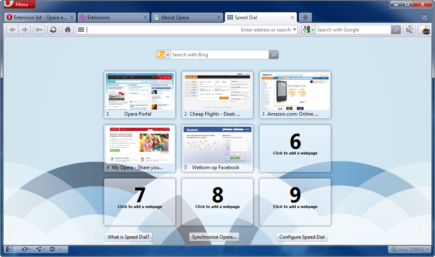
Task: Click Synchronize Opera button
Action: point(214,237)
